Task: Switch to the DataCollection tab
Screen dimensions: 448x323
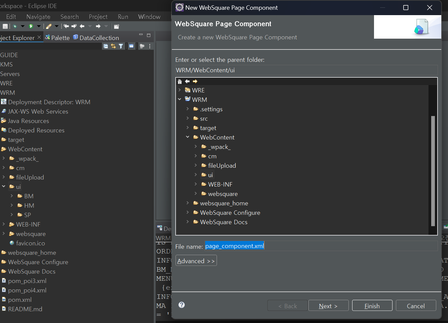Action: pos(96,38)
